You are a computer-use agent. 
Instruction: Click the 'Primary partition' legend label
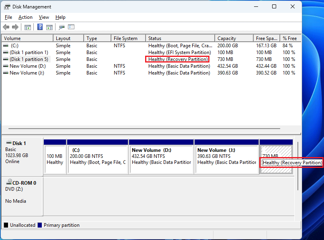point(62,225)
